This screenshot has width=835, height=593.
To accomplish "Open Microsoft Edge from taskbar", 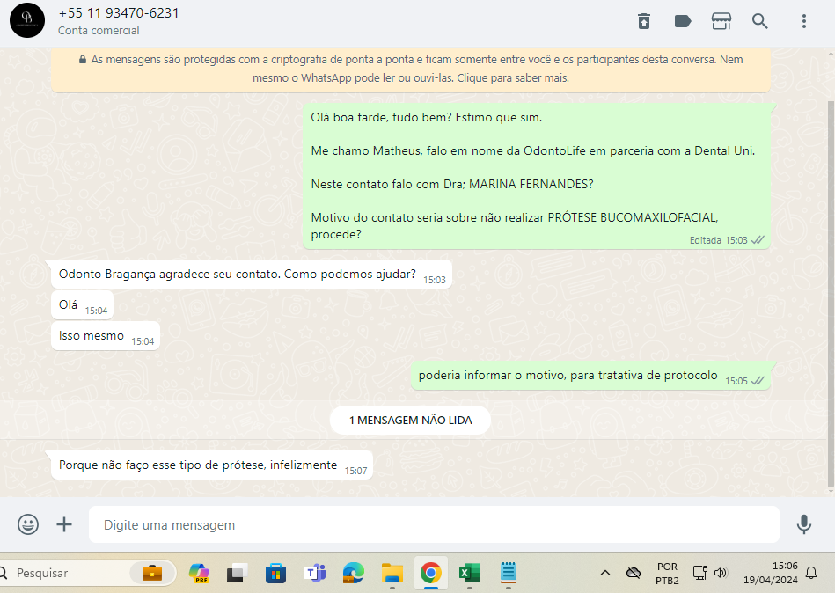I will click(353, 573).
